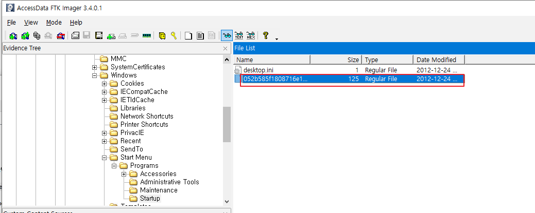535x213 pixels.
Task: Expand the Cookies folder node
Action: click(x=105, y=84)
